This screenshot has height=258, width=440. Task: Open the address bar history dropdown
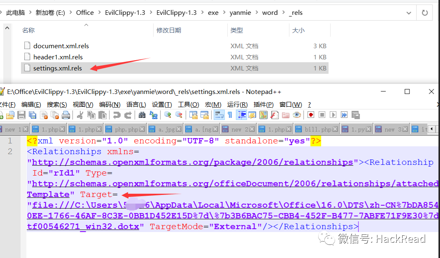pos(409,13)
